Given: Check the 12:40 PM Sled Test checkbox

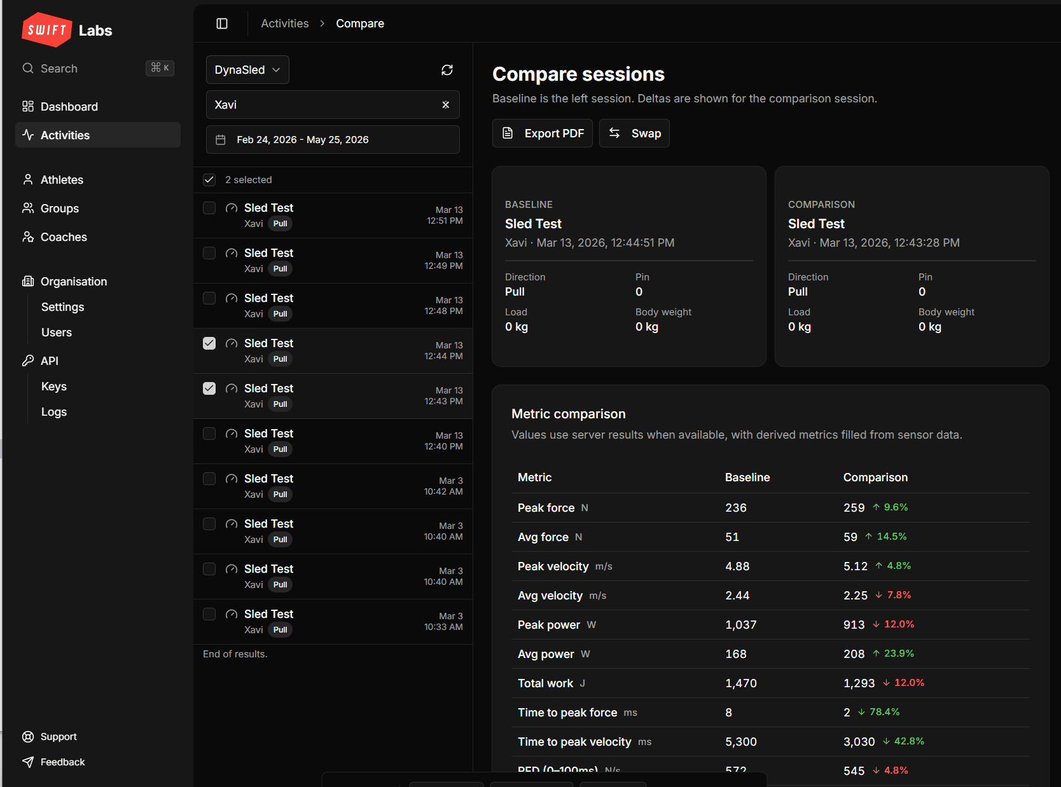Looking at the screenshot, I should coord(209,434).
